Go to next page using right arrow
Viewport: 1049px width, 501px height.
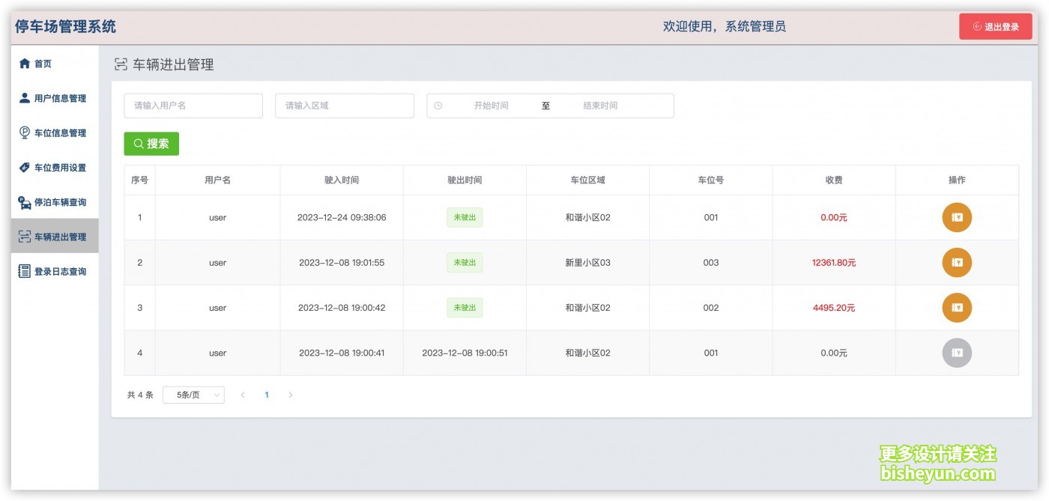tap(291, 395)
